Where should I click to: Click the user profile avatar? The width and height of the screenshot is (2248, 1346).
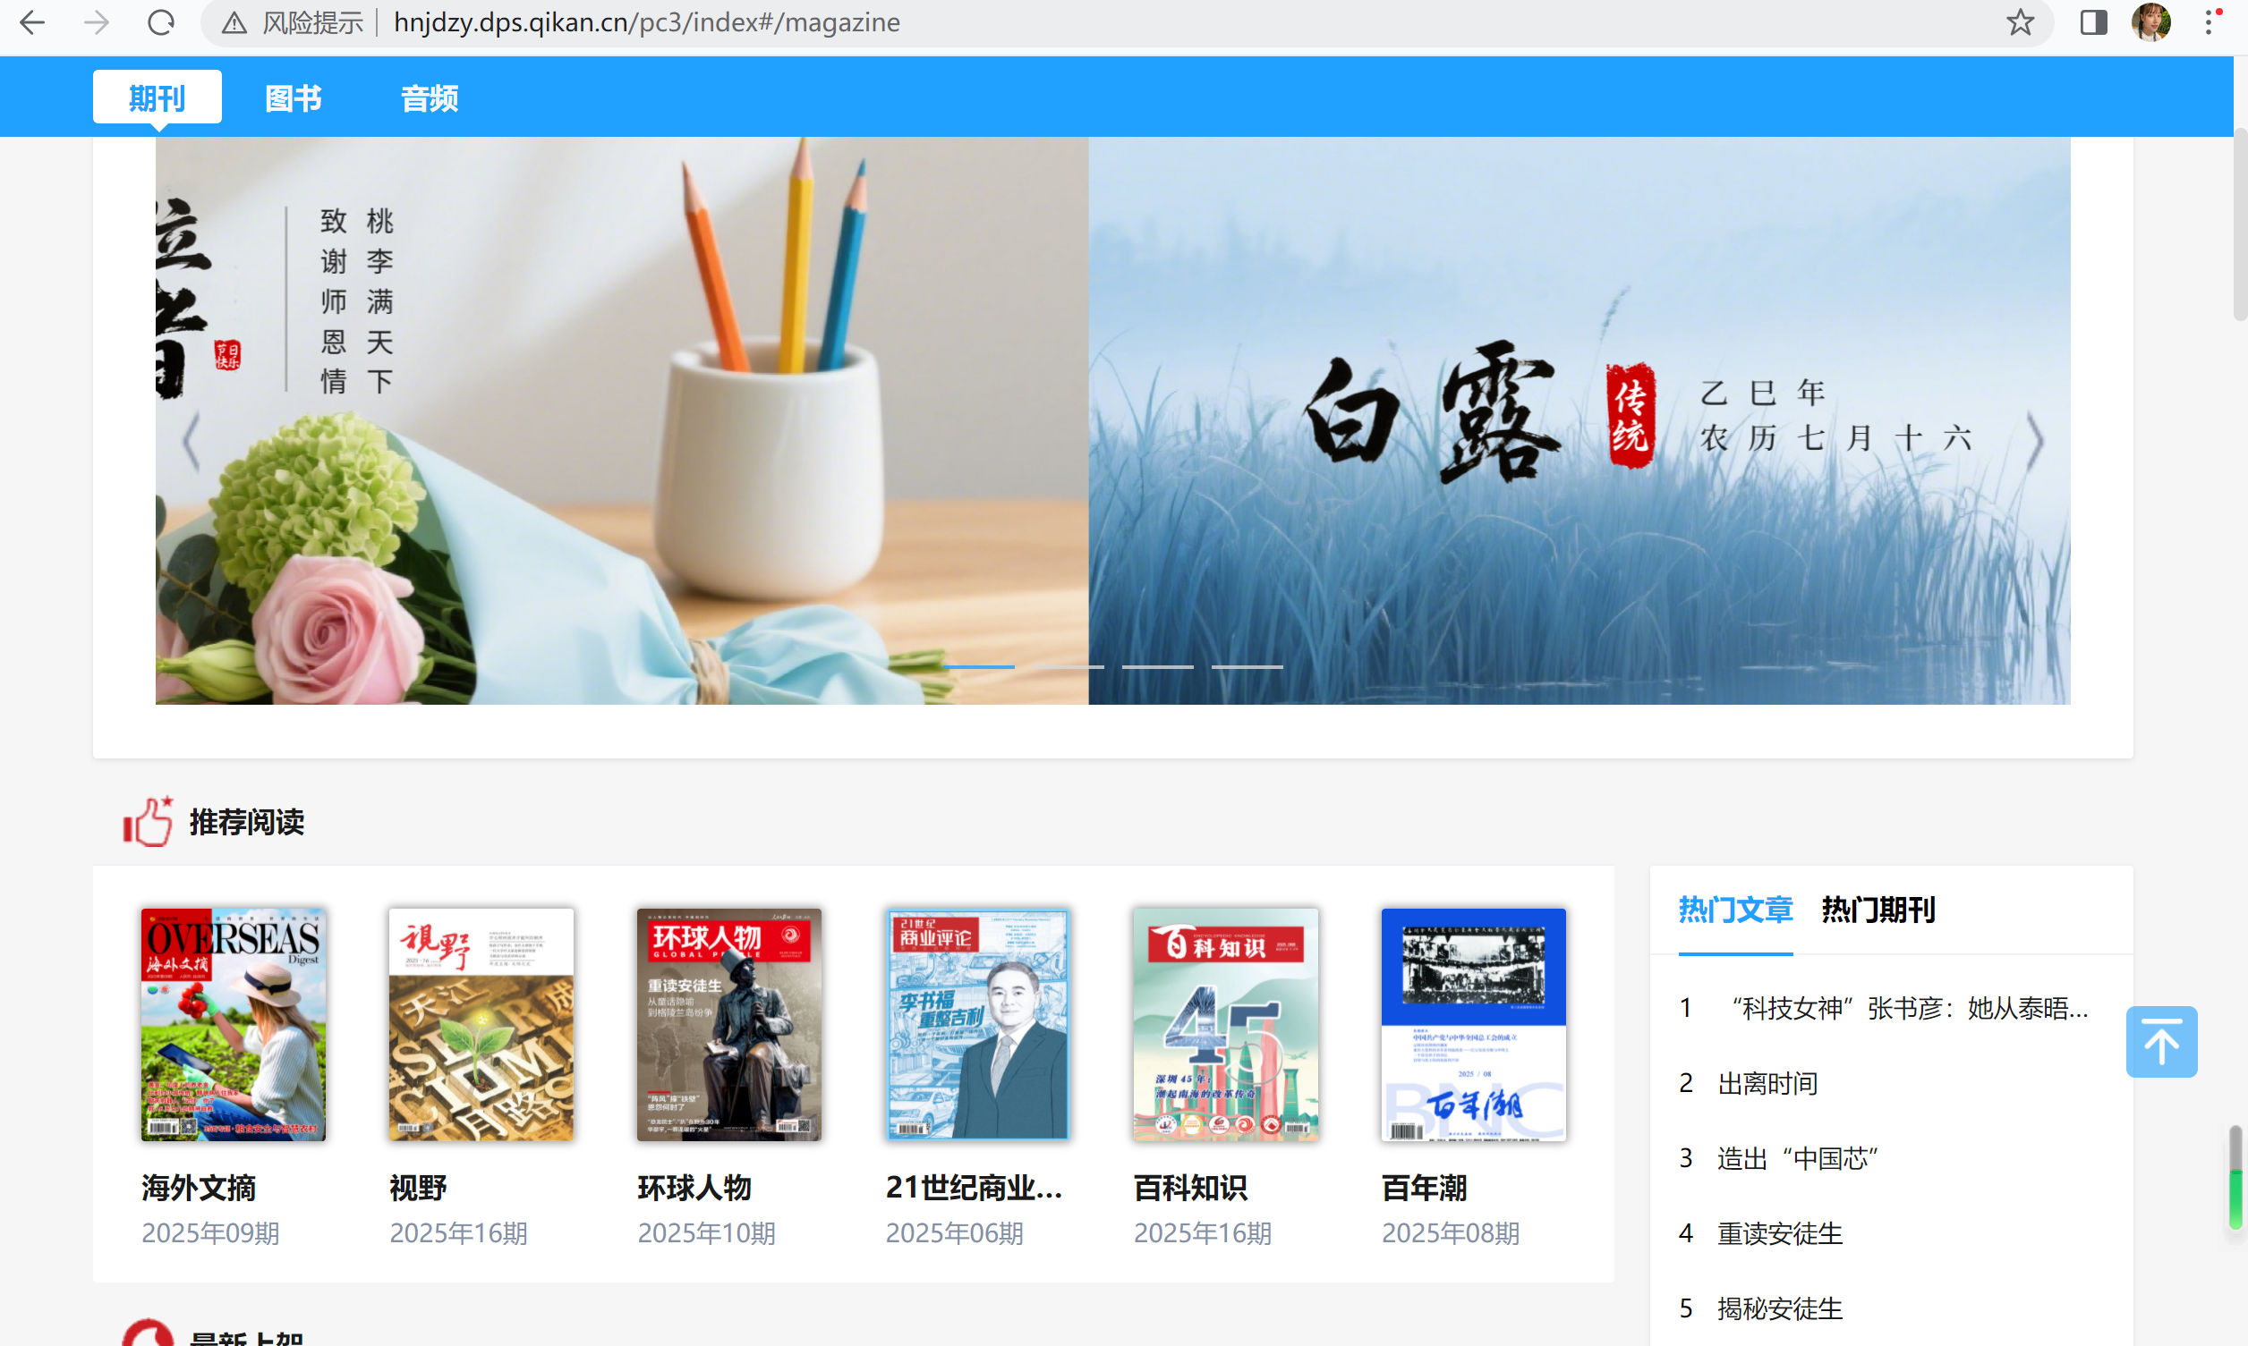(x=2150, y=22)
